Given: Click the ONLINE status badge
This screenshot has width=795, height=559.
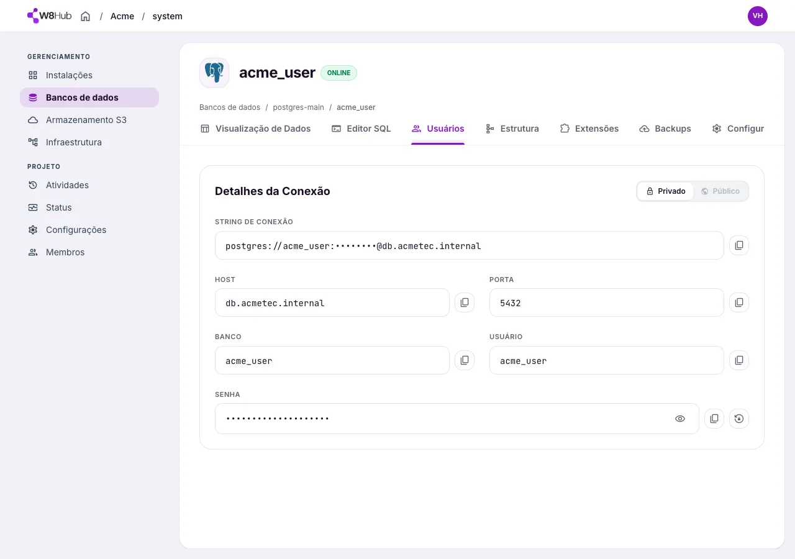Looking at the screenshot, I should coord(339,73).
